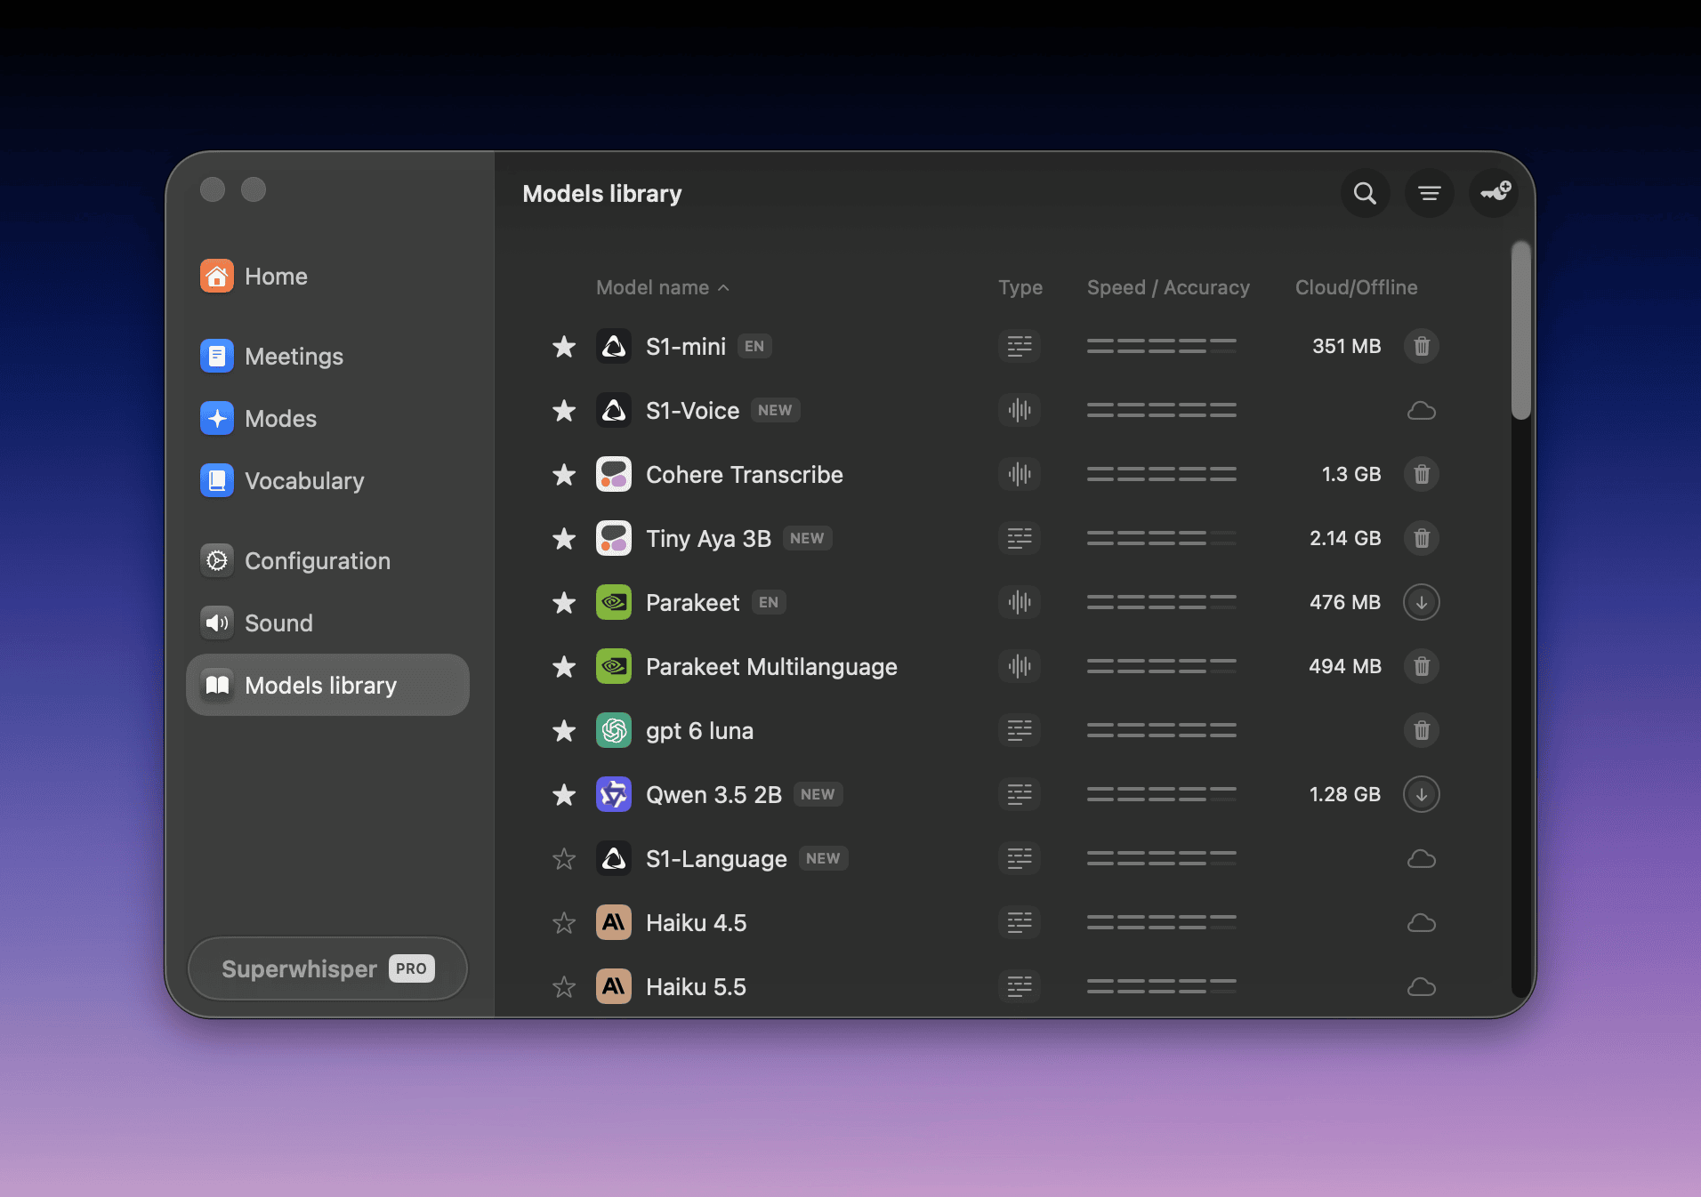
Task: Delete the S1-mini model
Action: point(1422,346)
